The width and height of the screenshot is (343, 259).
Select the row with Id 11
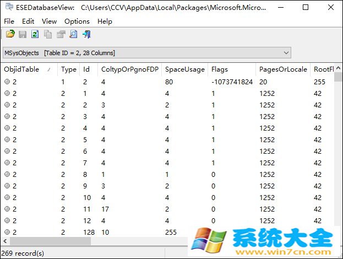[x=167, y=209]
